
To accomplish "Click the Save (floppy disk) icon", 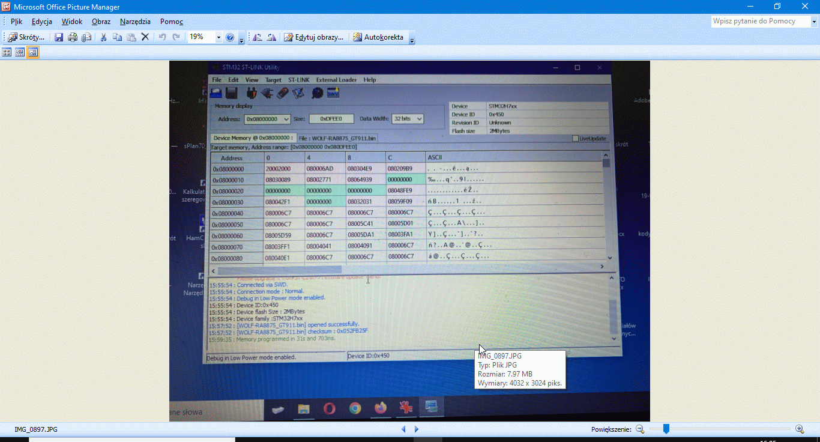I will [59, 37].
